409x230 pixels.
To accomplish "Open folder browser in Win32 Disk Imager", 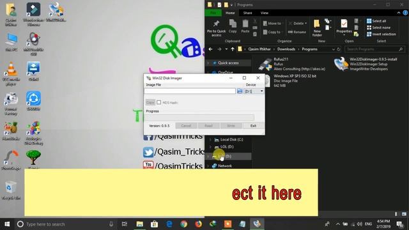I will pos(240,91).
